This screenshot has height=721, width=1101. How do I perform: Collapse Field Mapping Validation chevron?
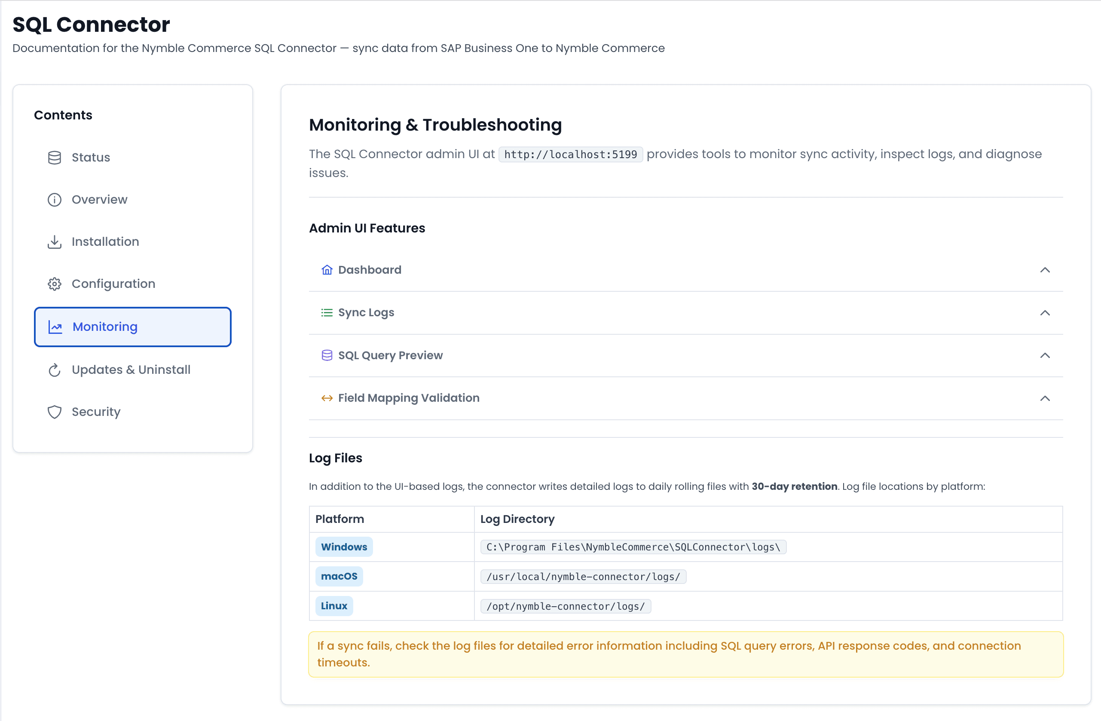coord(1045,398)
